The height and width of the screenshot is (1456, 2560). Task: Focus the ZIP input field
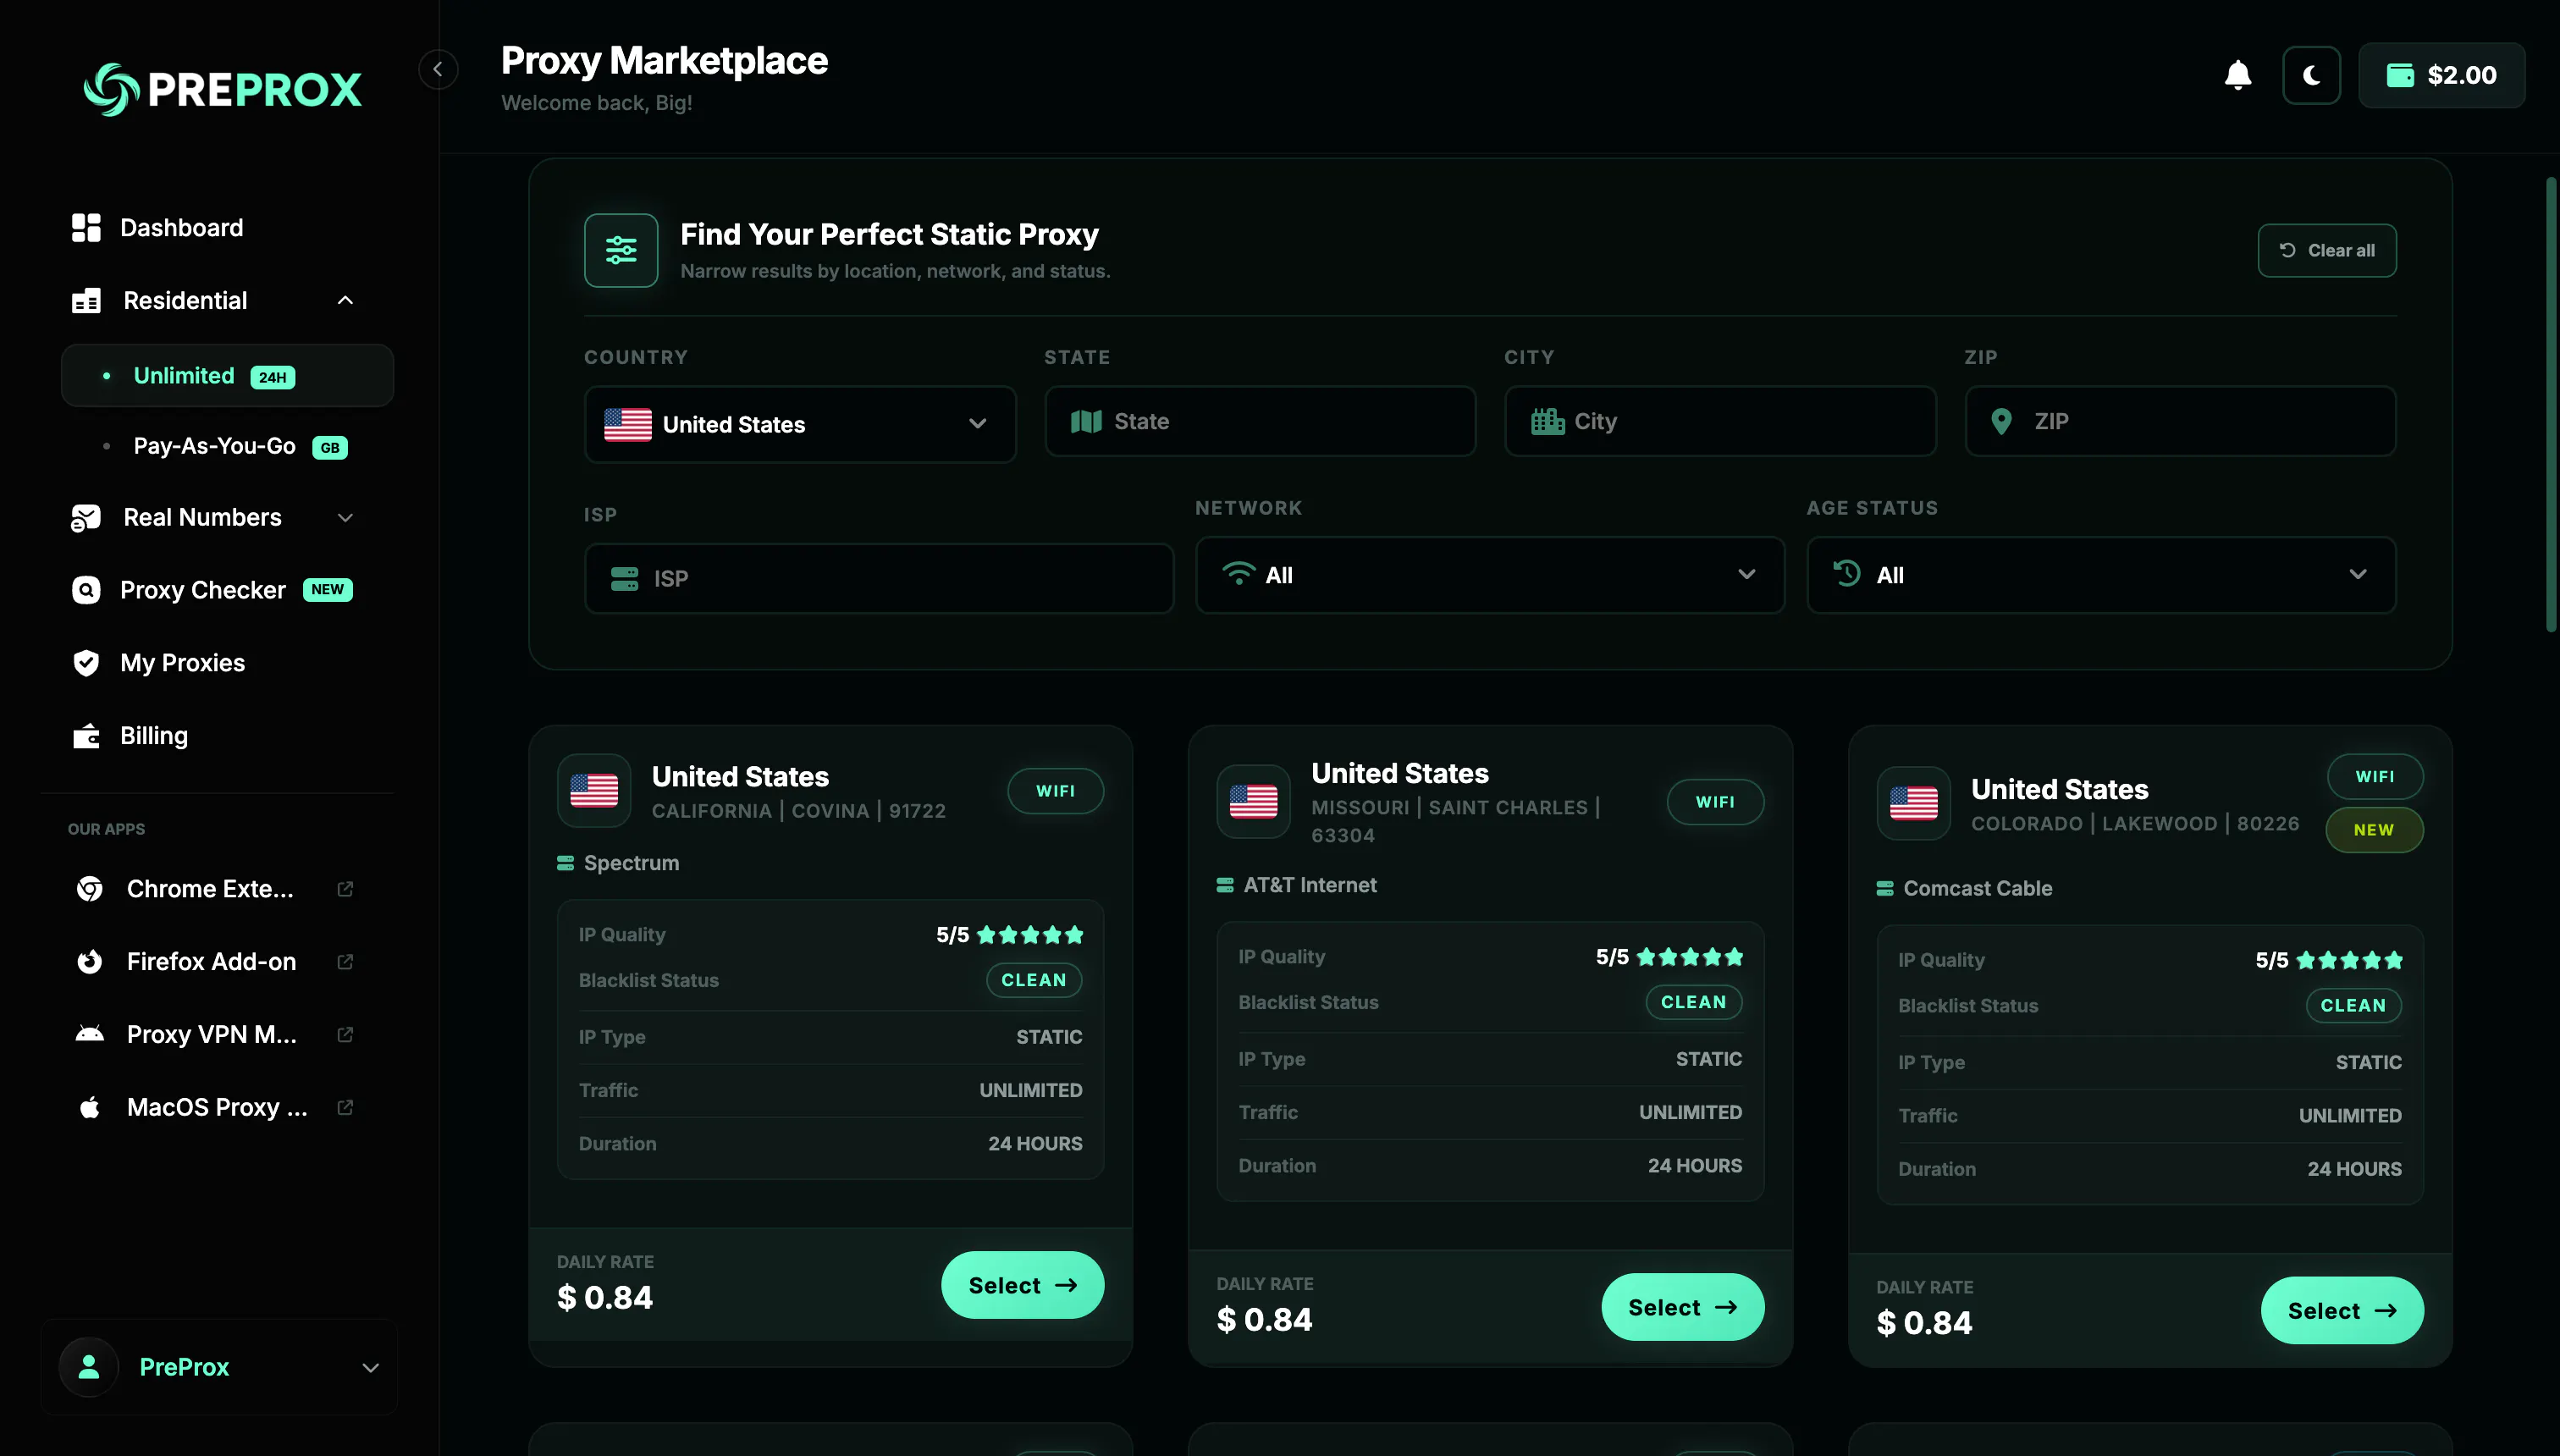coord(2180,421)
